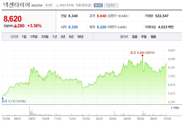Click the blue 최저 5,170 low marker
Image resolution: width=182 pixels, height=125 pixels.
click(2, 99)
